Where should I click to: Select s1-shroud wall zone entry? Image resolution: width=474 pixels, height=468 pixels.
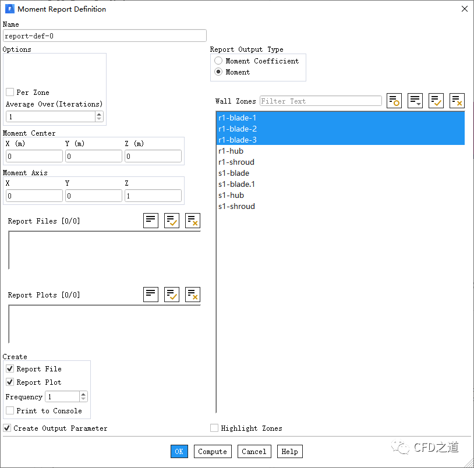pyautogui.click(x=236, y=207)
